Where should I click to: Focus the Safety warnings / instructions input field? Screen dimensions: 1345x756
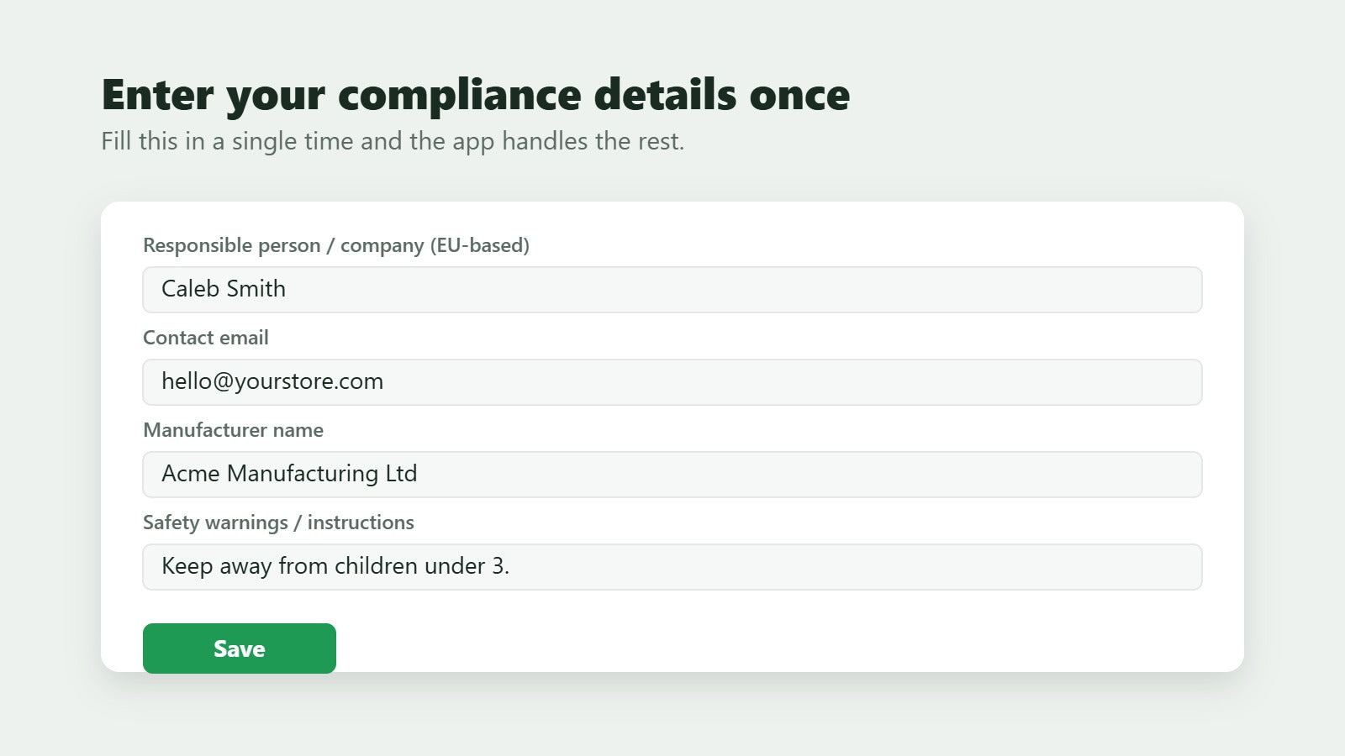click(672, 567)
